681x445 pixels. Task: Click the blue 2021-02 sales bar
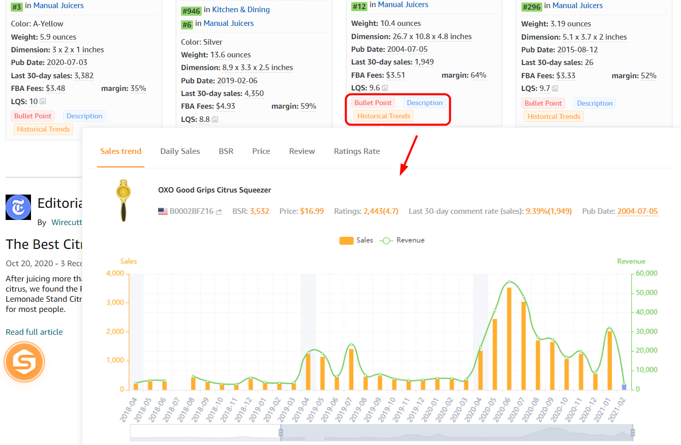click(x=624, y=387)
